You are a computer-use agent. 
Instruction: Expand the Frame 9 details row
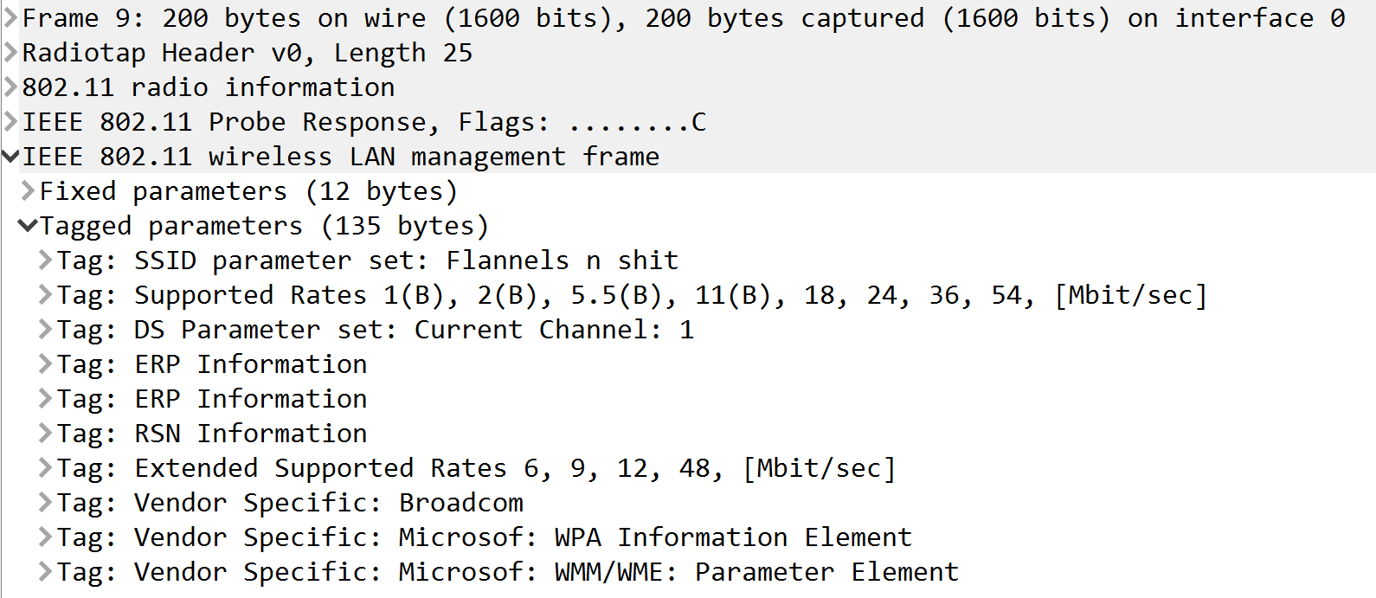10,18
